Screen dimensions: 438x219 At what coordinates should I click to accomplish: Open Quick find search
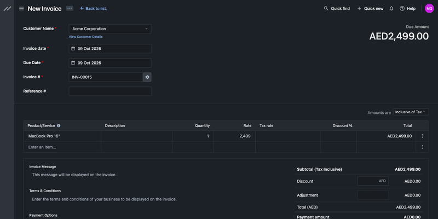tap(337, 9)
